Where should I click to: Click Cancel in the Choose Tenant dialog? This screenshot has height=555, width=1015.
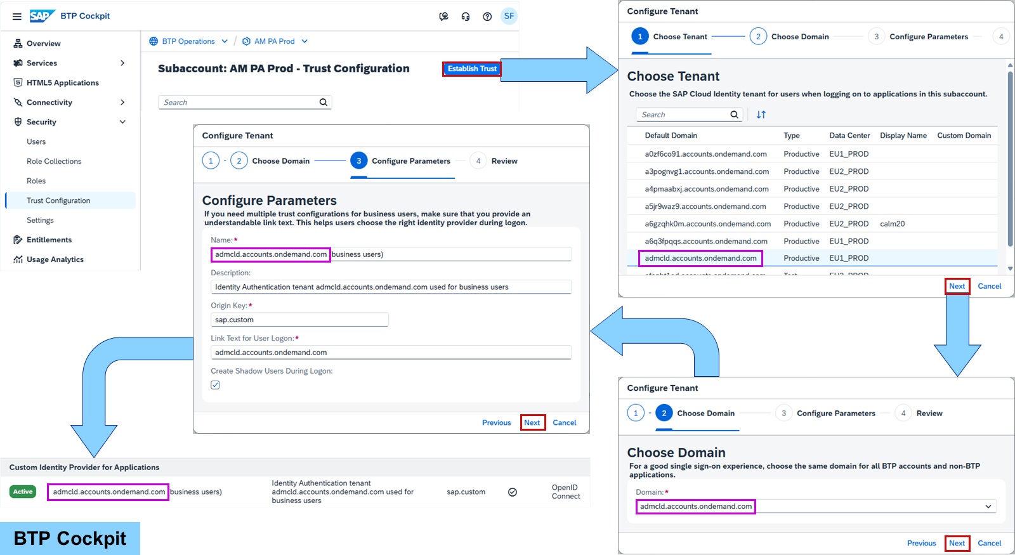tap(989, 286)
